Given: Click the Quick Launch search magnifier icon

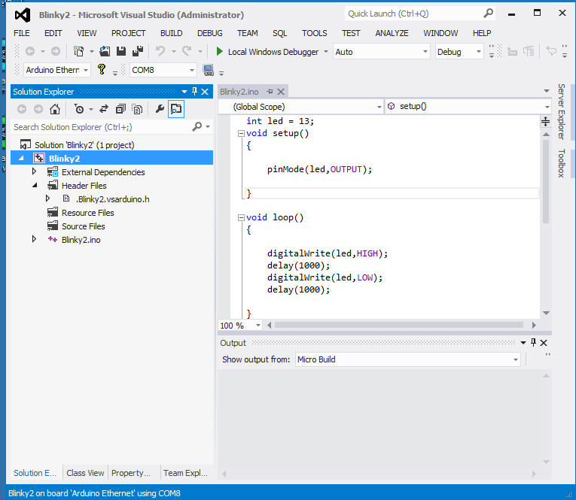Looking at the screenshot, I should coord(488,14).
